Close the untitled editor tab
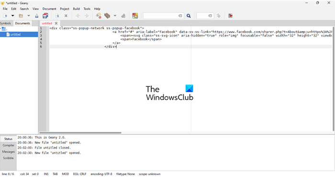The width and height of the screenshot is (335, 177). (x=56, y=24)
